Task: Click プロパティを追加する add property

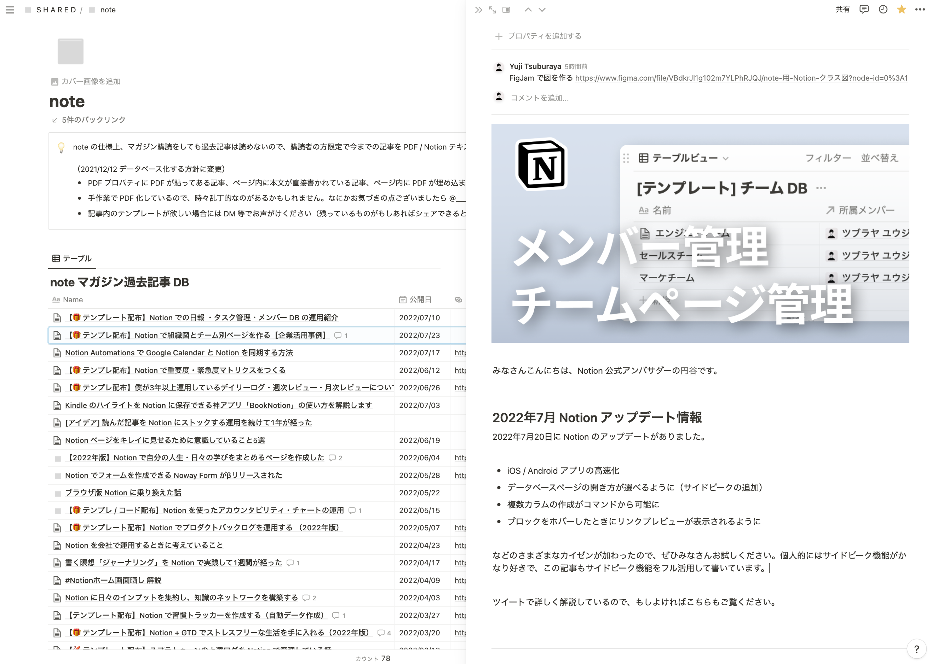Action: (x=538, y=36)
